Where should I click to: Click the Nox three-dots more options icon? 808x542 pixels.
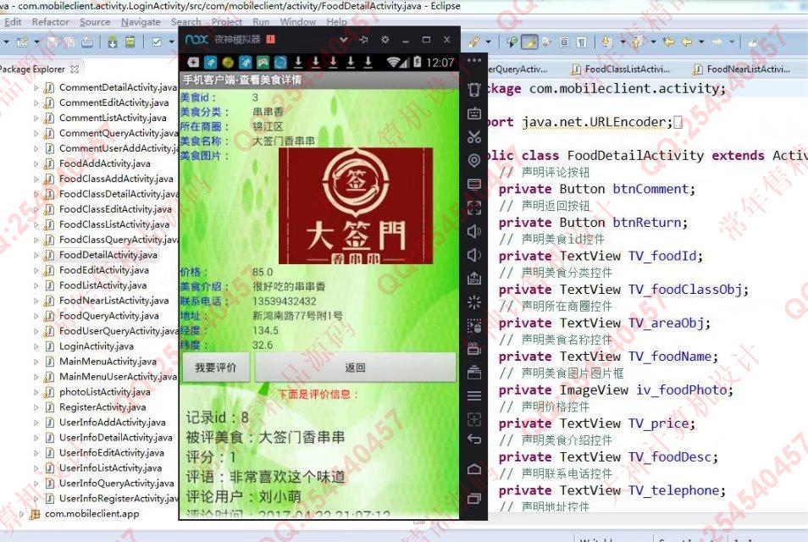(474, 61)
